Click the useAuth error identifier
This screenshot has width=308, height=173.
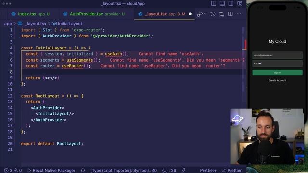tap(114, 54)
